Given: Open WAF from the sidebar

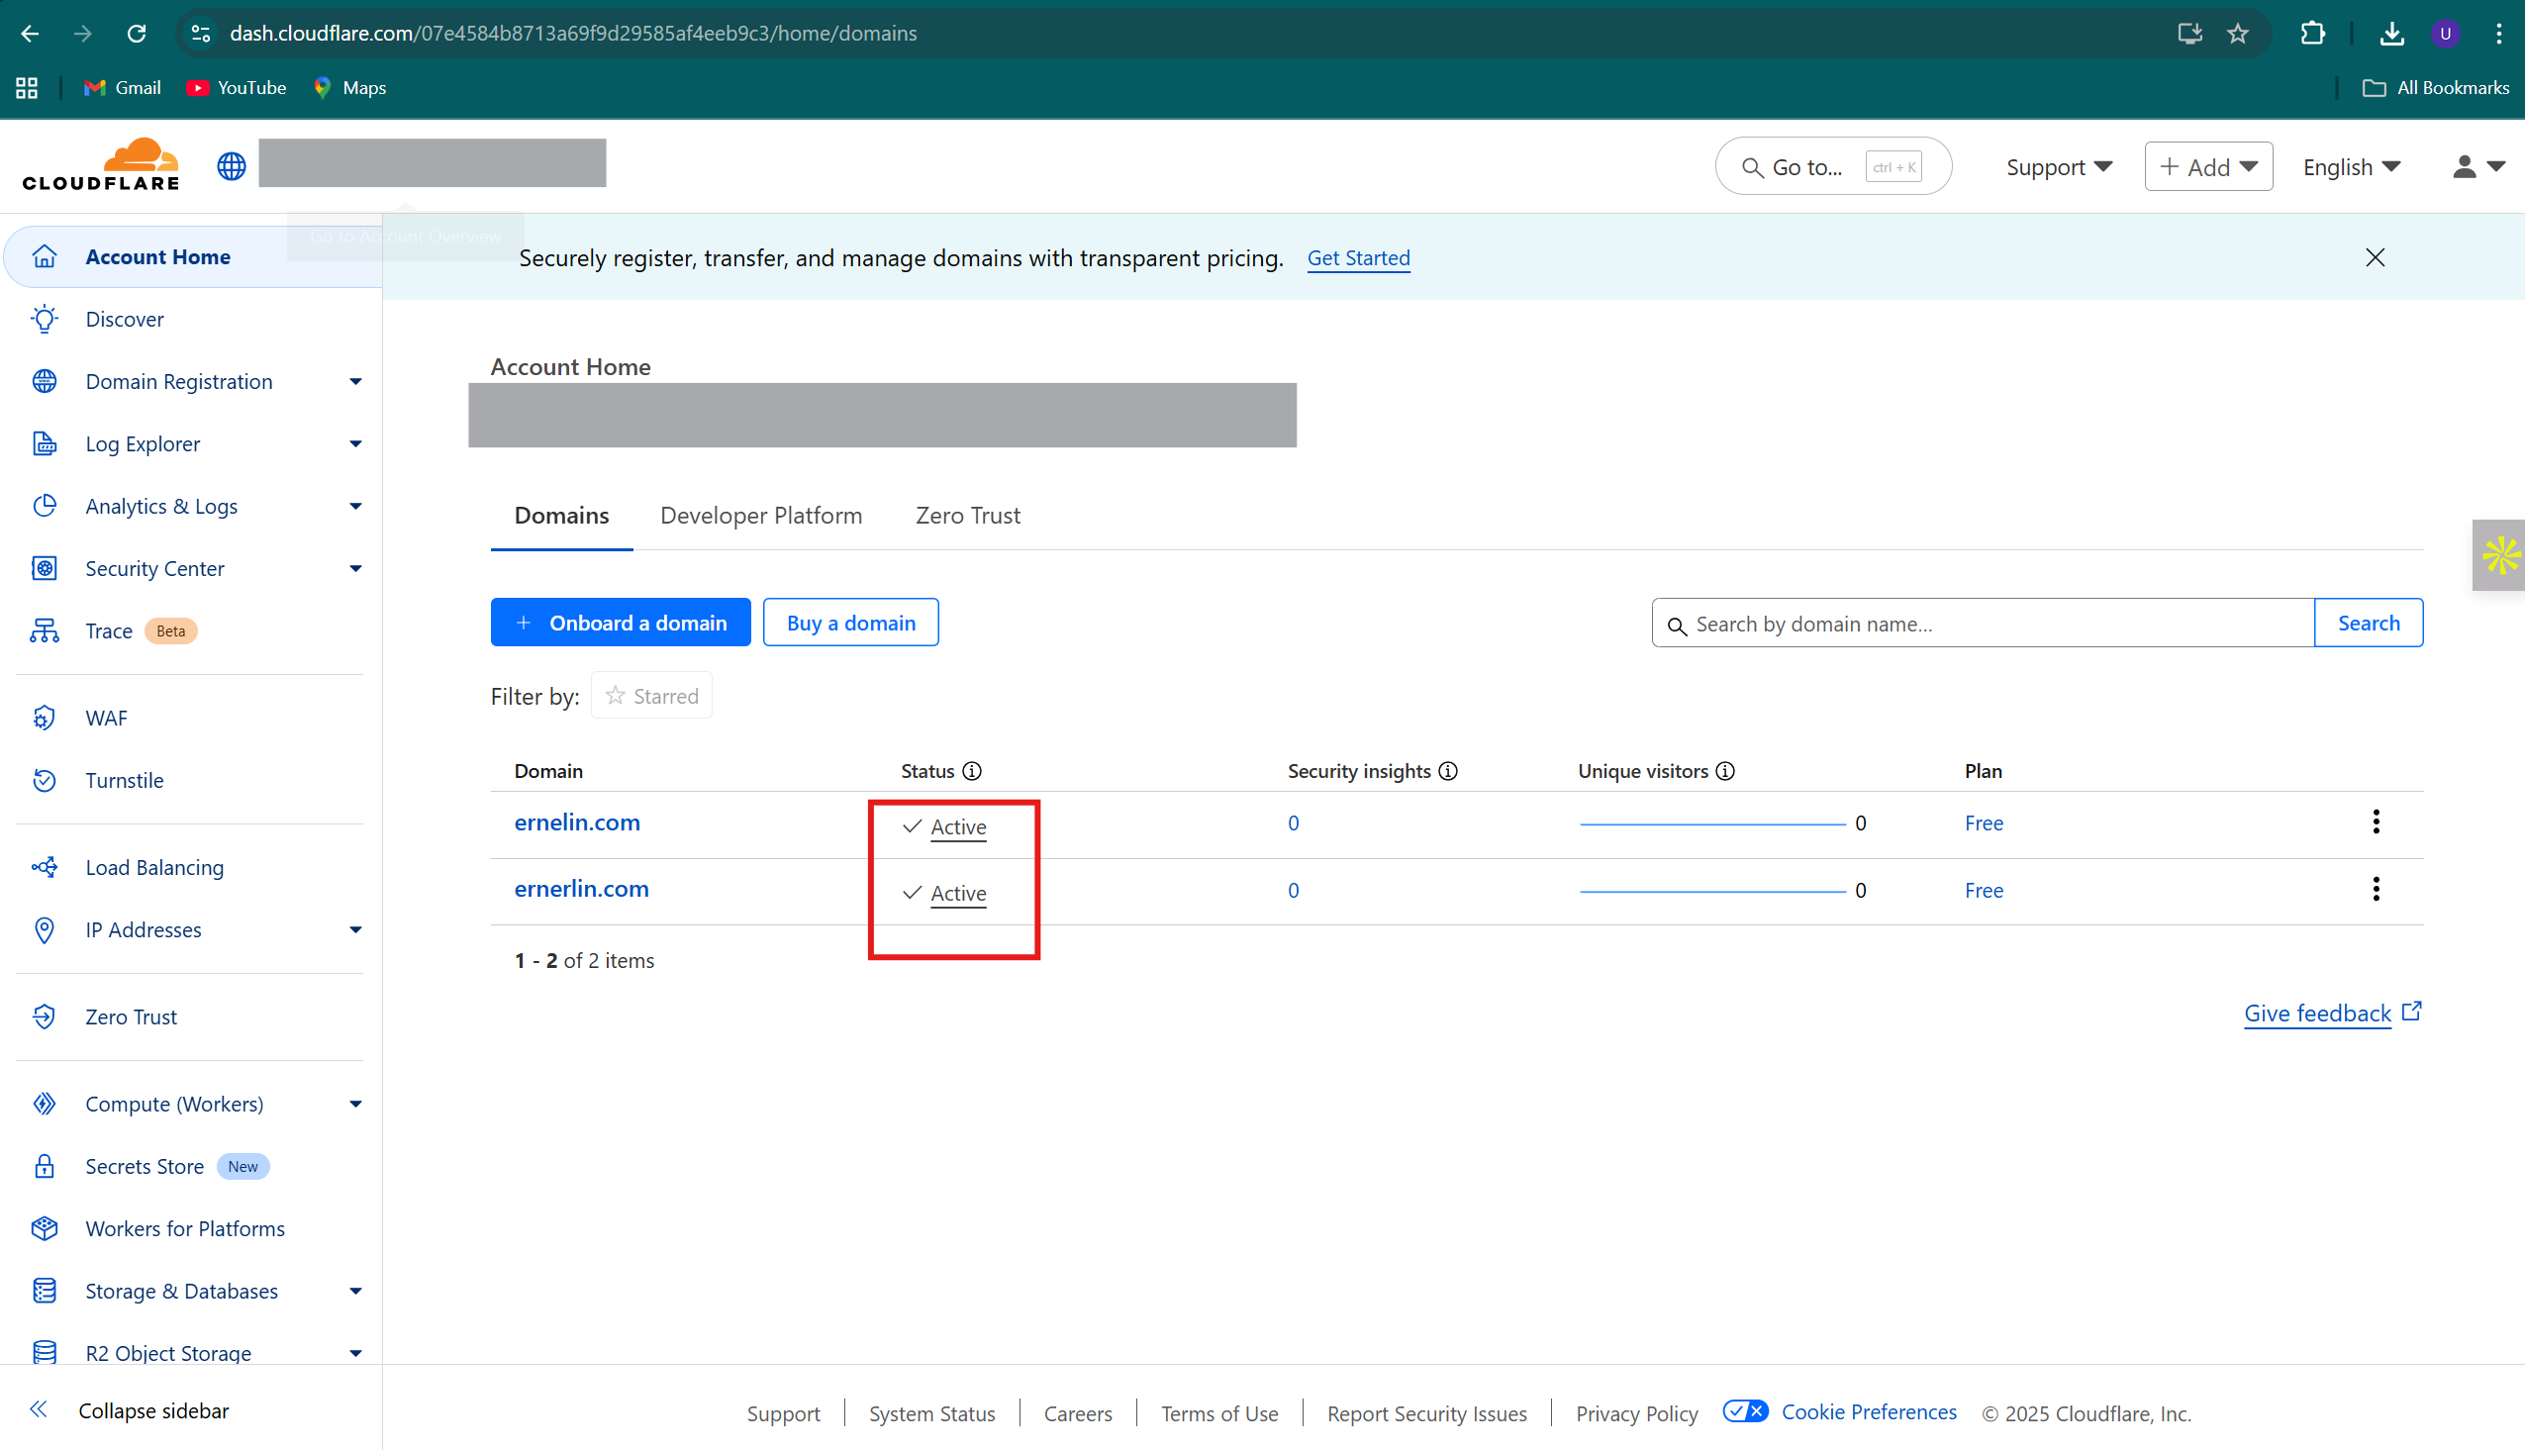Looking at the screenshot, I should pyautogui.click(x=106, y=717).
